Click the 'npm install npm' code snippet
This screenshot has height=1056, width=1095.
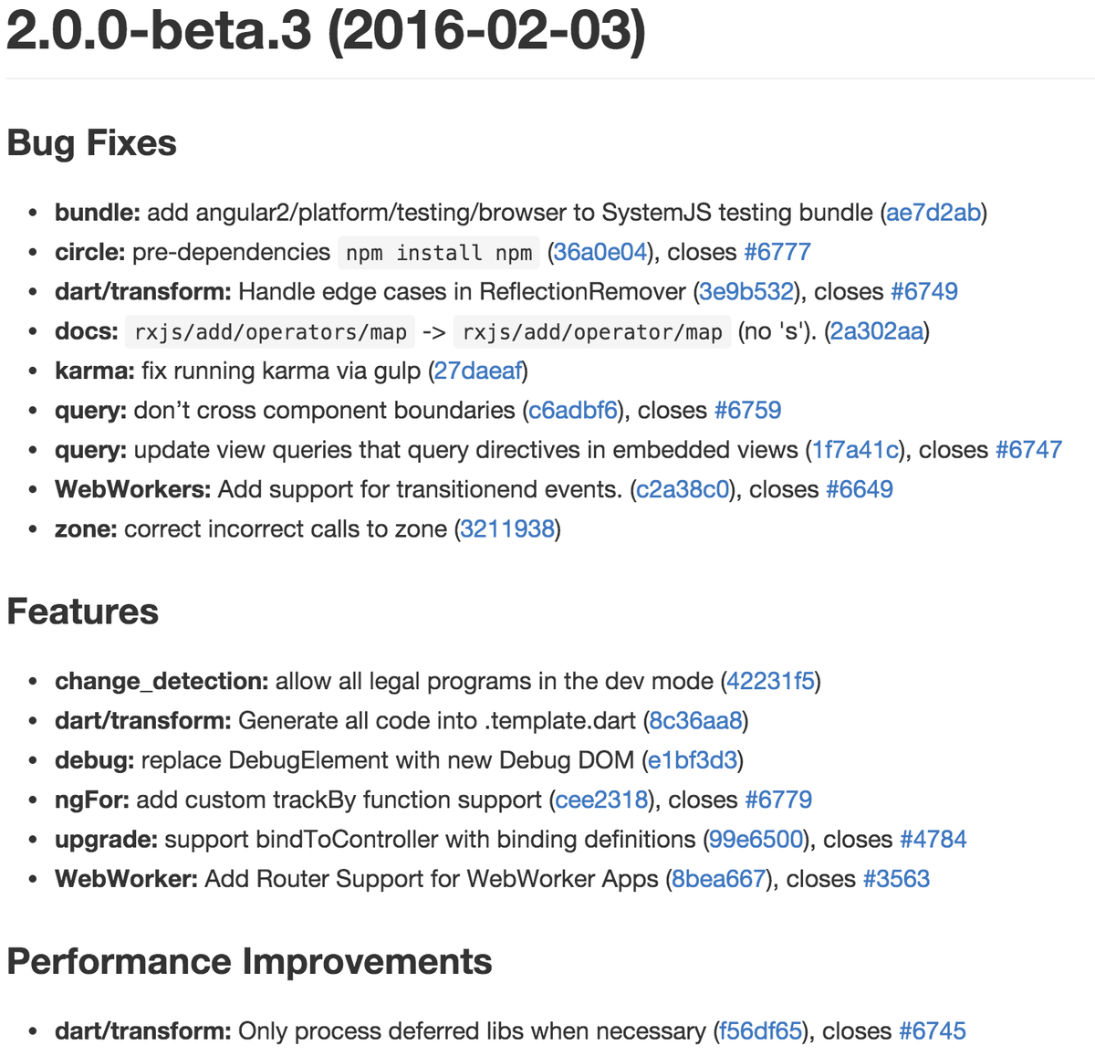439,253
